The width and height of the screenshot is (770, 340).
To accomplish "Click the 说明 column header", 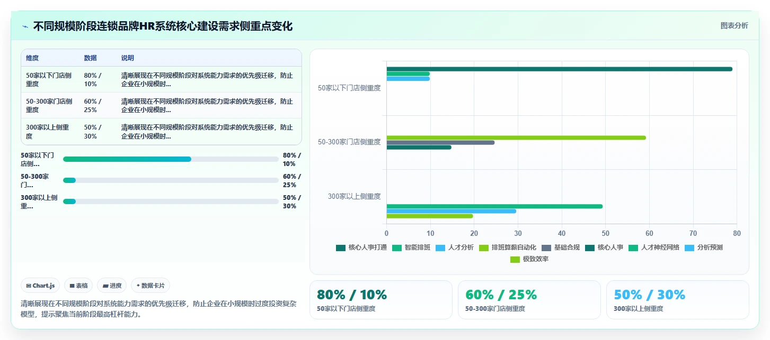I will (x=128, y=58).
